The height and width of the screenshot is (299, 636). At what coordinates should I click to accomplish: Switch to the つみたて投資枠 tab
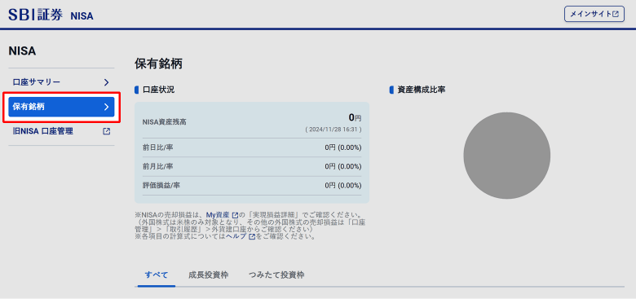tap(276, 275)
